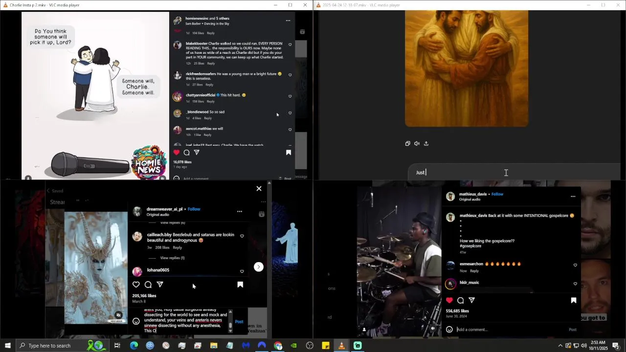Click share/upload icon below embracing men image
Viewport: 626px width, 352px height.
click(426, 144)
